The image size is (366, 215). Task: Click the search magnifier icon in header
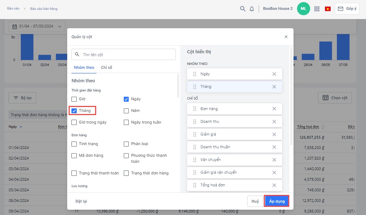pos(243,9)
